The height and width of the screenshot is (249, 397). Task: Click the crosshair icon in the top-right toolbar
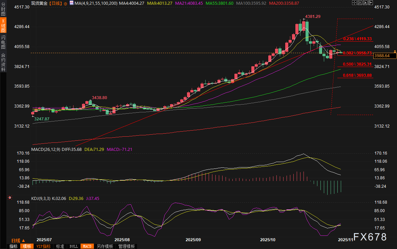354,3
